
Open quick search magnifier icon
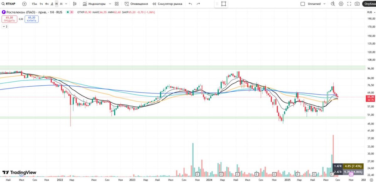pyautogui.click(x=333, y=4)
